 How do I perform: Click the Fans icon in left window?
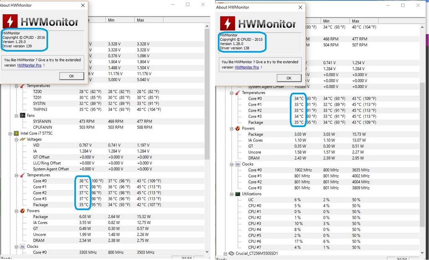pyautogui.click(x=23, y=115)
